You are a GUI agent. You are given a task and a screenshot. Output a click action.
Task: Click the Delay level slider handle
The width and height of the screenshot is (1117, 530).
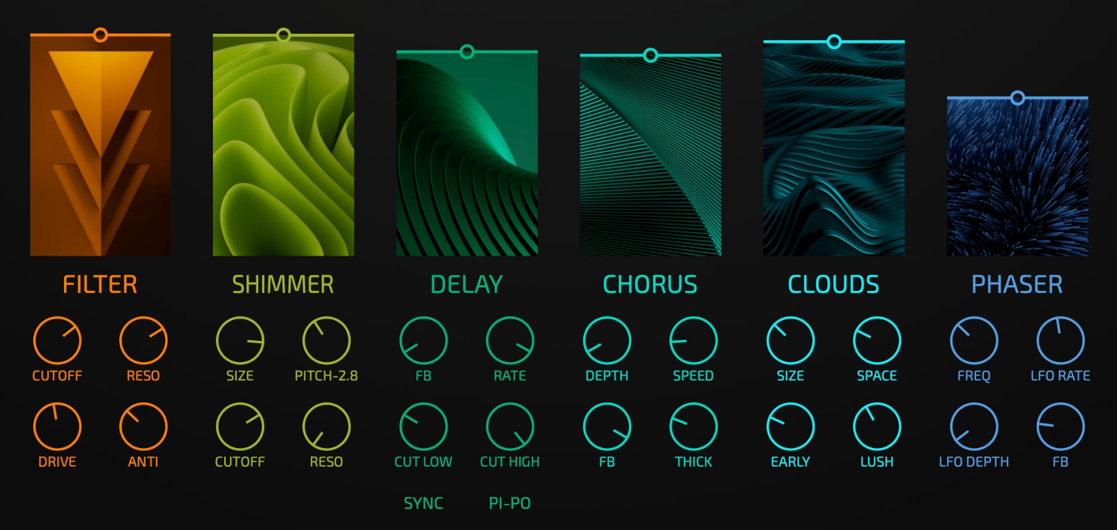[467, 52]
